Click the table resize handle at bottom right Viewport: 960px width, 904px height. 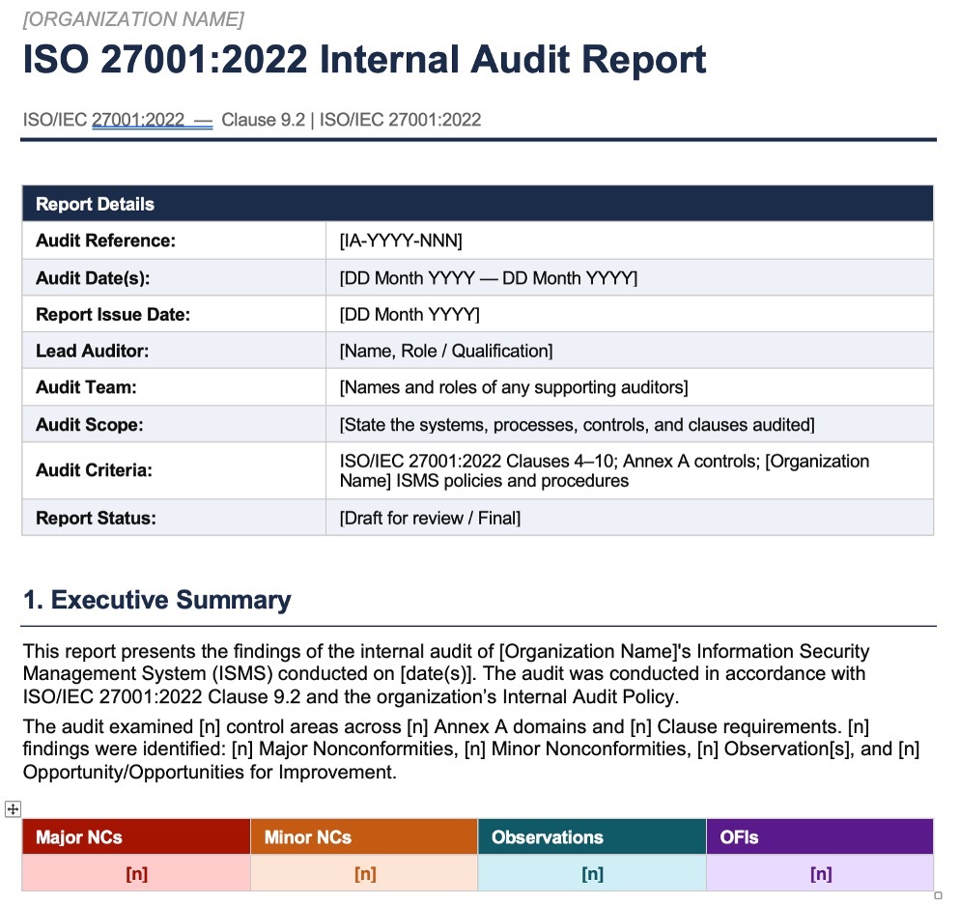pos(938,895)
